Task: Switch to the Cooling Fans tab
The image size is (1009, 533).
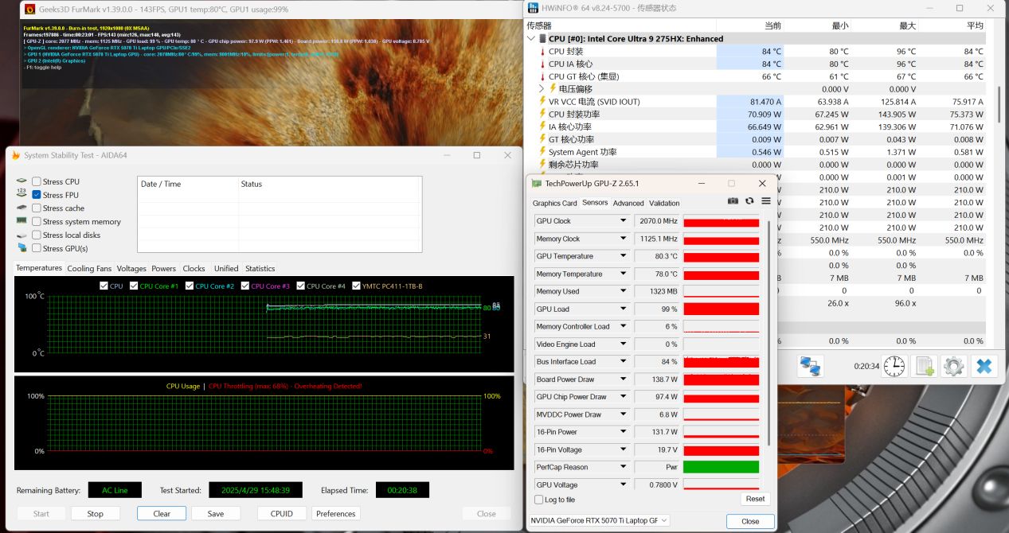Action: 89,268
